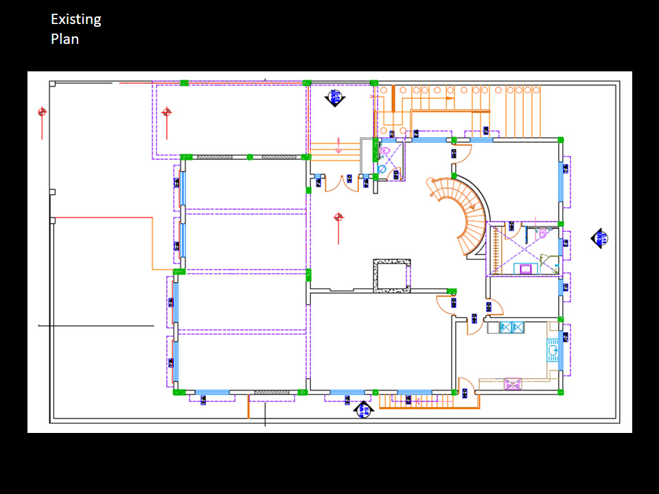Screen dimensions: 659x494
Task: Select the far-left red level marker
Action: 43,112
